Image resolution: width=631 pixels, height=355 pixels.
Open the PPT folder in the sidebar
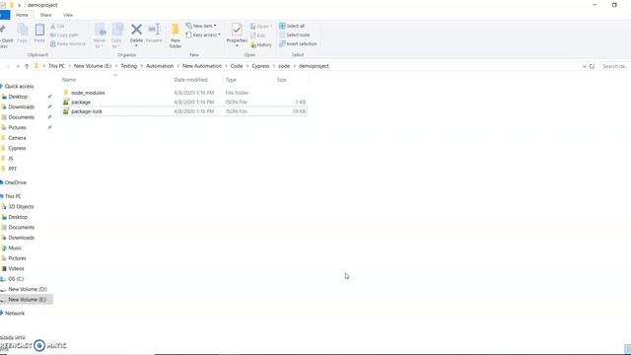(12, 169)
